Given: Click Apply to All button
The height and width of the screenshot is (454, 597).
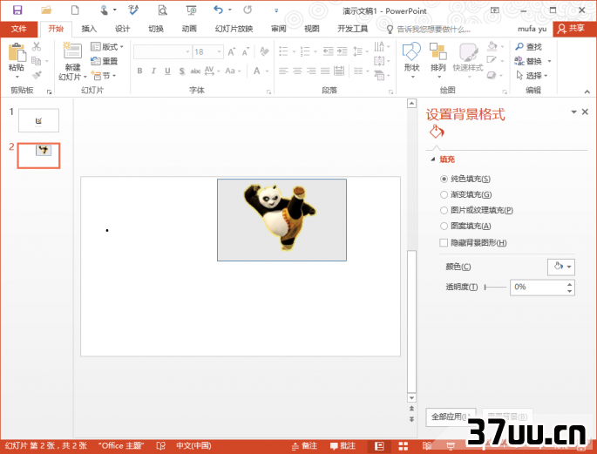Looking at the screenshot, I should pyautogui.click(x=451, y=417).
